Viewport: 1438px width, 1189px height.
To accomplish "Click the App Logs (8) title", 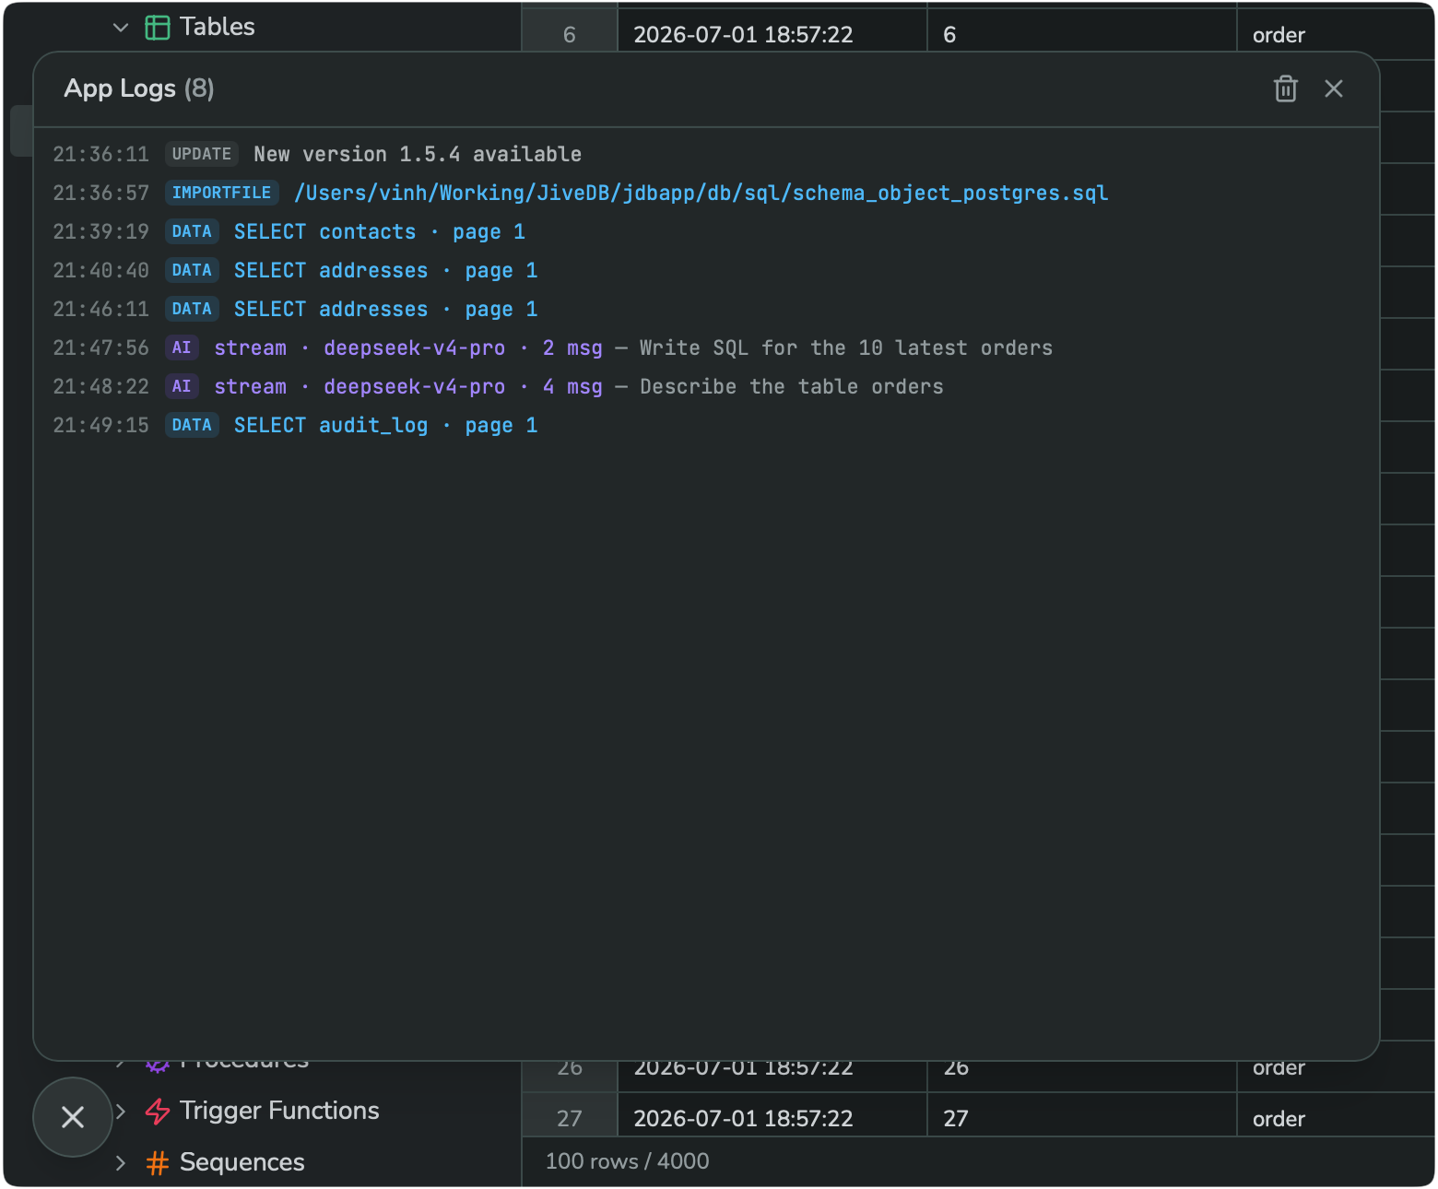I will (139, 88).
